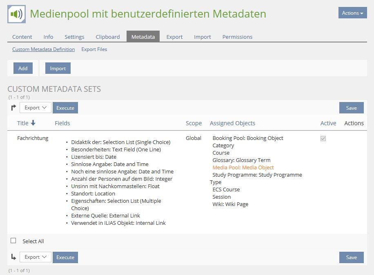Screen dimensions: 374x275
Task: Toggle the Active checkbox for Fachrichtung
Action: tap(323, 139)
